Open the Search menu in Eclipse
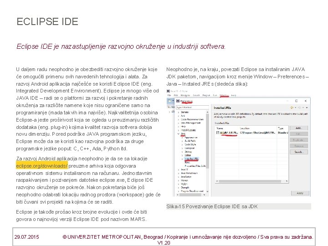 196,95
